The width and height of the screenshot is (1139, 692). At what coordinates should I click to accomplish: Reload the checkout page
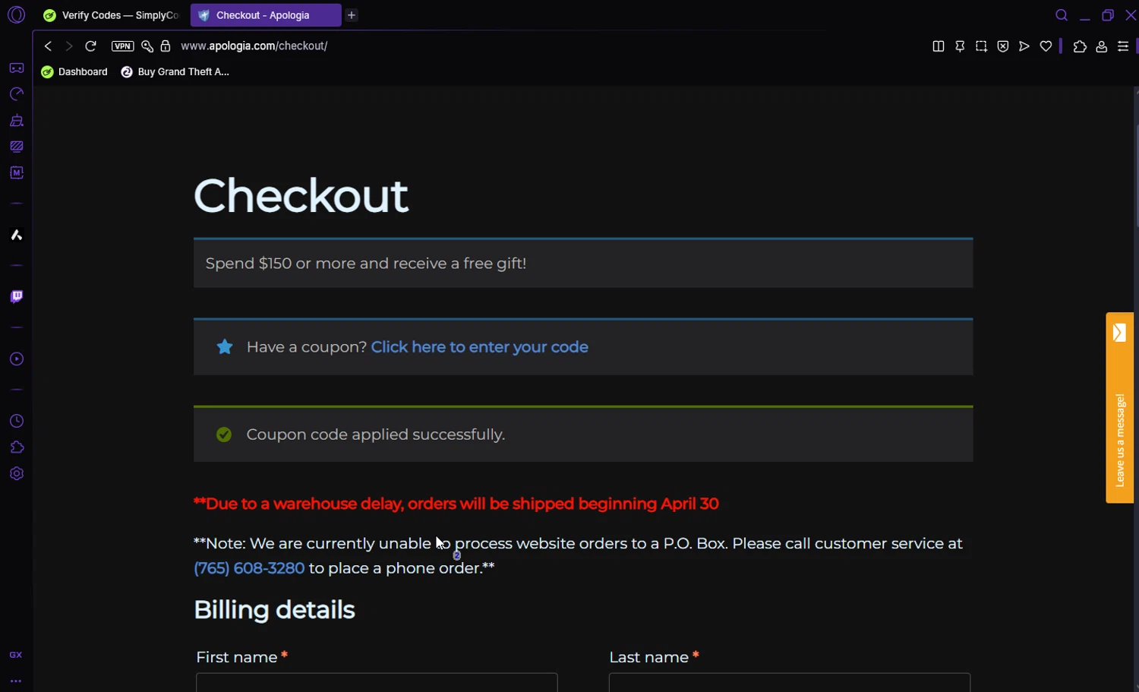(x=90, y=46)
